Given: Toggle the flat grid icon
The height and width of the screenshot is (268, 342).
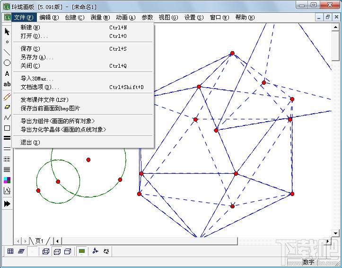Looking at the screenshot, I should tap(10, 251).
